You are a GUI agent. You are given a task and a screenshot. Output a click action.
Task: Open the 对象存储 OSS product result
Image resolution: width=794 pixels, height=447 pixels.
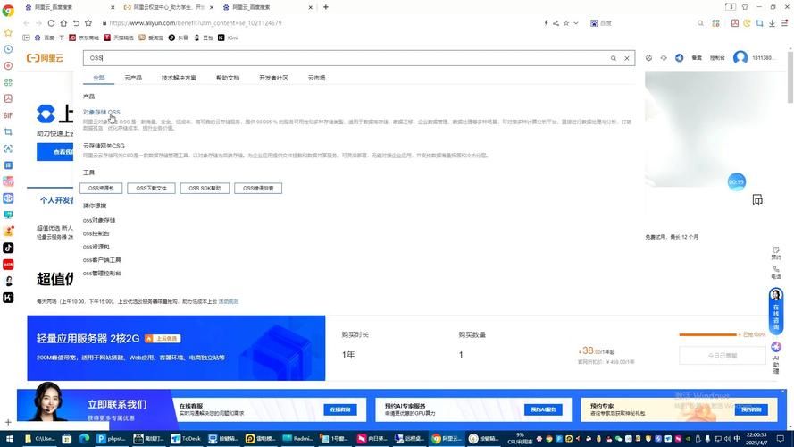point(101,112)
